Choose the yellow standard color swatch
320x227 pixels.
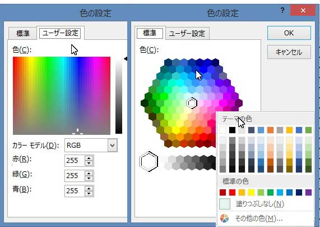click(251, 192)
